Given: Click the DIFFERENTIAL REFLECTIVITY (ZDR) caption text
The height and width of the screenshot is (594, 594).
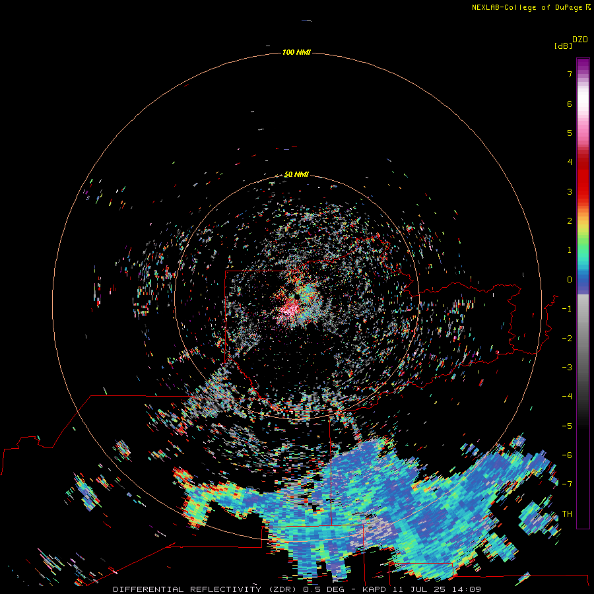Looking at the screenshot, I should click(x=206, y=589).
